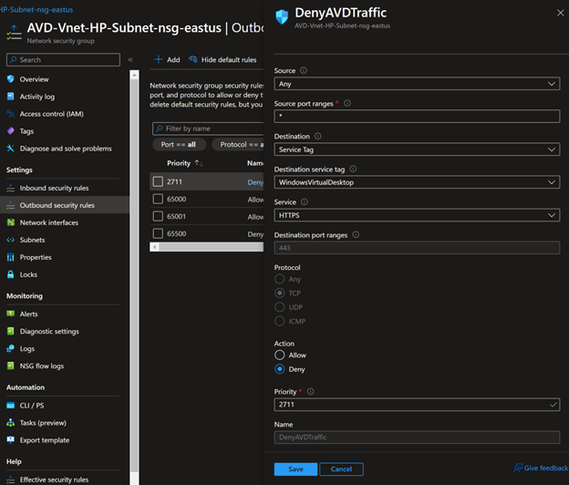Click the CLI / PS icon
Viewport: 569px width, 485px height.
pyautogui.click(x=11, y=406)
